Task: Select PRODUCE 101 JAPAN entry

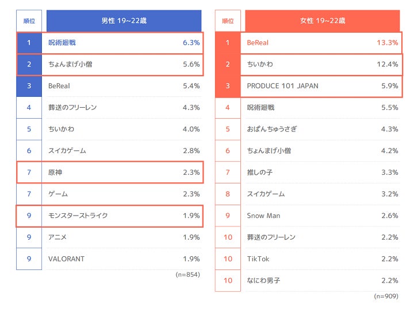Action: 282,86
